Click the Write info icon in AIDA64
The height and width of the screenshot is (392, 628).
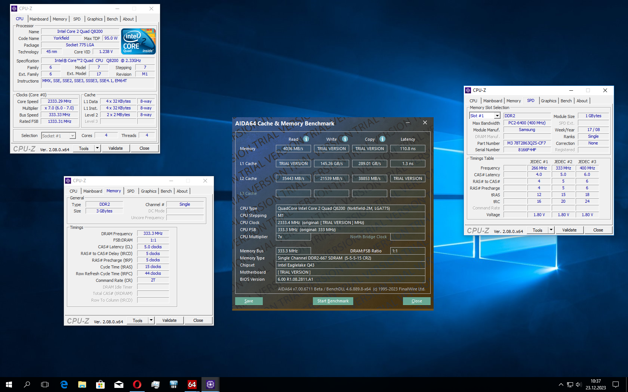(x=345, y=139)
